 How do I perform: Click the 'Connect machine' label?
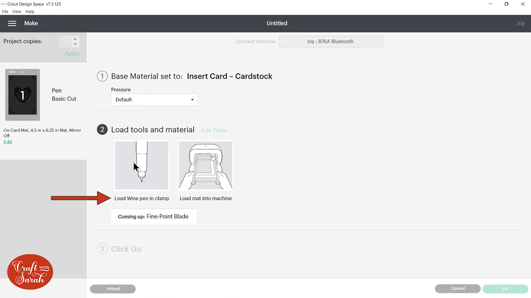point(255,42)
